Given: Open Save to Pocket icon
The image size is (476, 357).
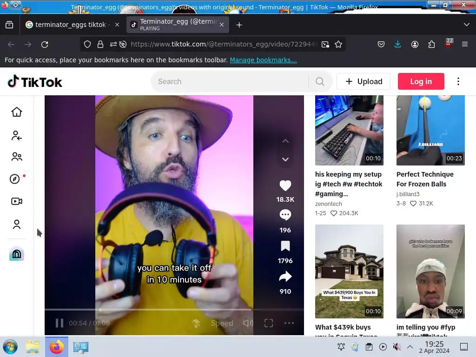Looking at the screenshot, I should (381, 44).
